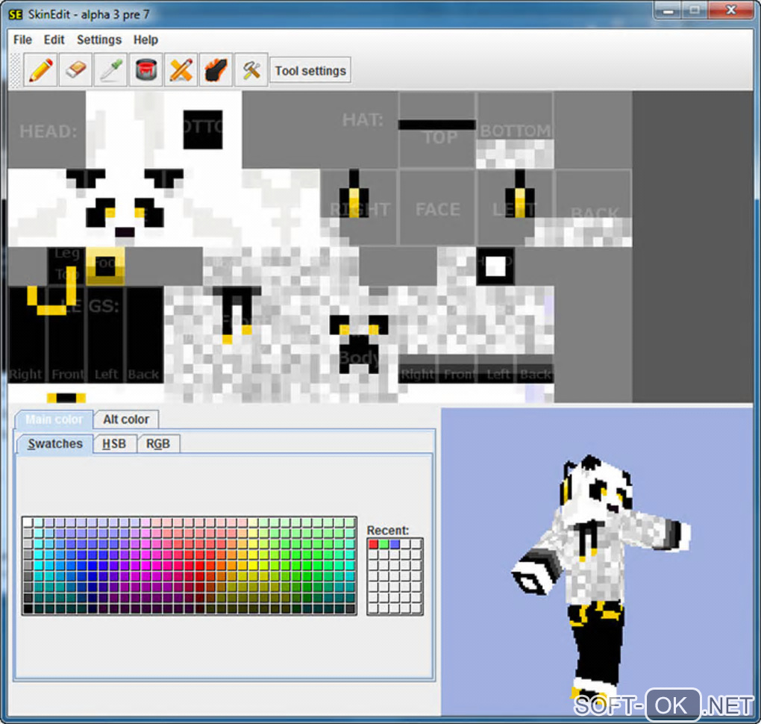Select the burn/darken flame tool
Viewport: 761px width, 724px height.
coord(216,70)
